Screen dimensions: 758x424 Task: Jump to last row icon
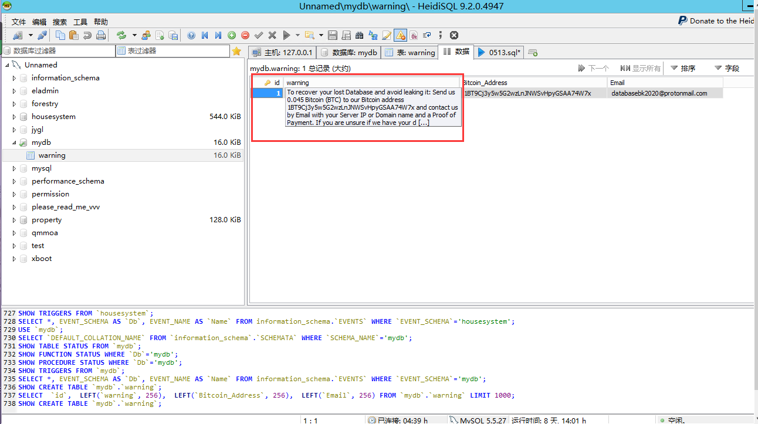pyautogui.click(x=218, y=35)
